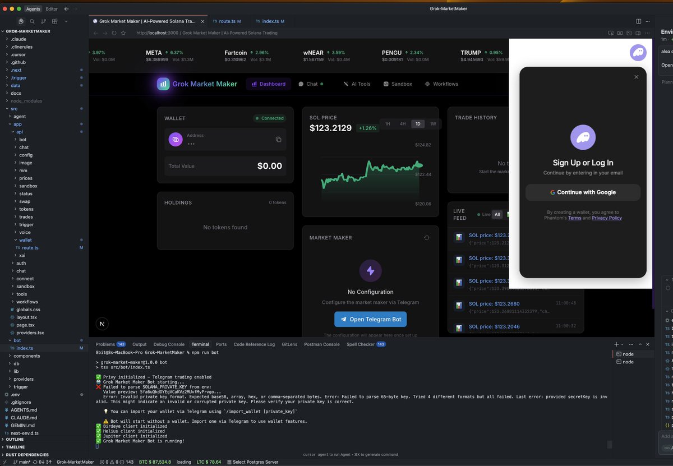Image resolution: width=673 pixels, height=466 pixels.
Task: Click BTC $ 87,524.8 in status bar
Action: point(154,462)
